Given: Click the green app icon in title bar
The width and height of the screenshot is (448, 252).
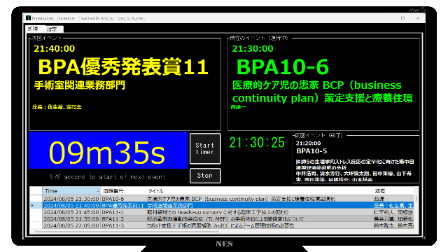Looking at the screenshot, I should [x=28, y=18].
